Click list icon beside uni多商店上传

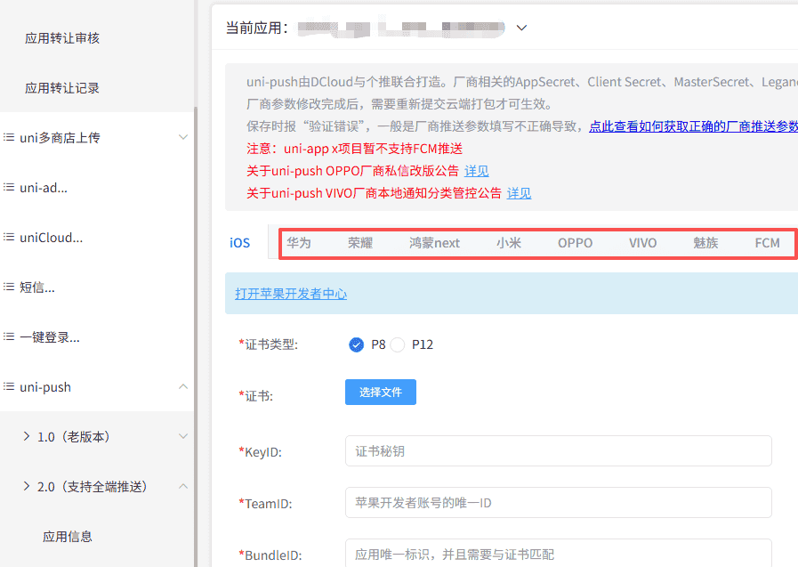pyautogui.click(x=9, y=138)
